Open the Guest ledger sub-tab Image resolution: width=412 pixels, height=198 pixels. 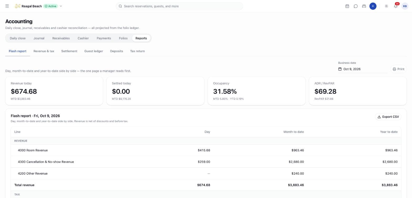(94, 51)
